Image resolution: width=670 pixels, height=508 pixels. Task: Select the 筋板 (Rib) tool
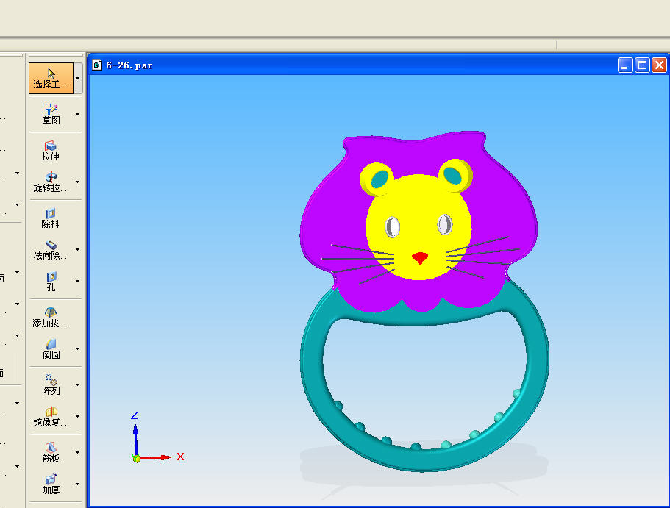coord(51,452)
